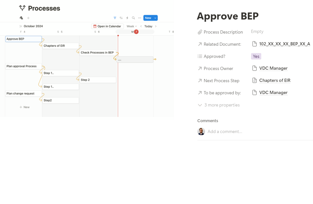Go to next period arrow
The height and width of the screenshot is (204, 313).
click(x=156, y=26)
